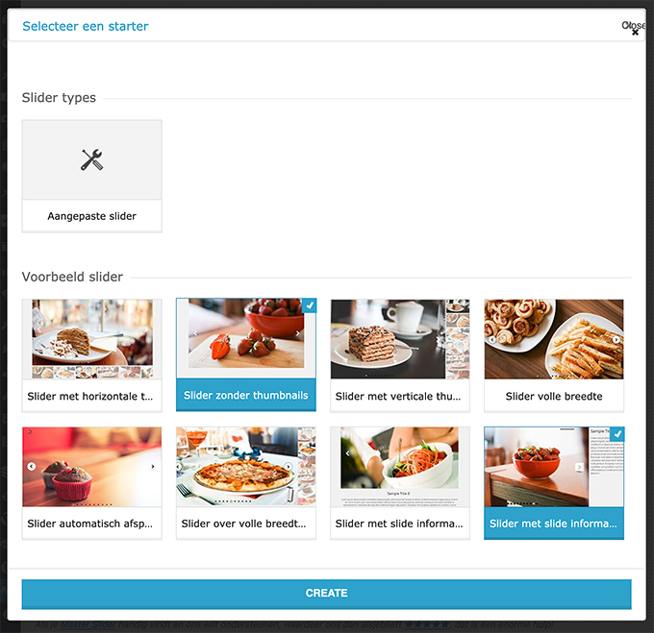Click the CREATE button
This screenshot has width=654, height=633.
point(326,594)
